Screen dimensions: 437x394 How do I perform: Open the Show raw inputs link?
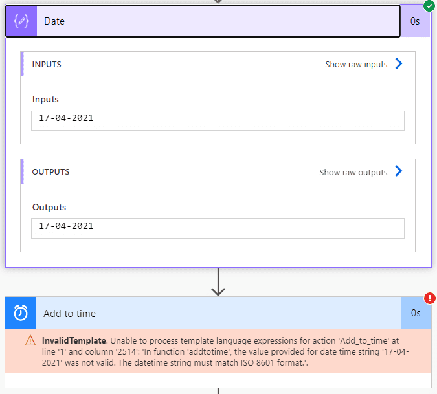[x=356, y=64]
